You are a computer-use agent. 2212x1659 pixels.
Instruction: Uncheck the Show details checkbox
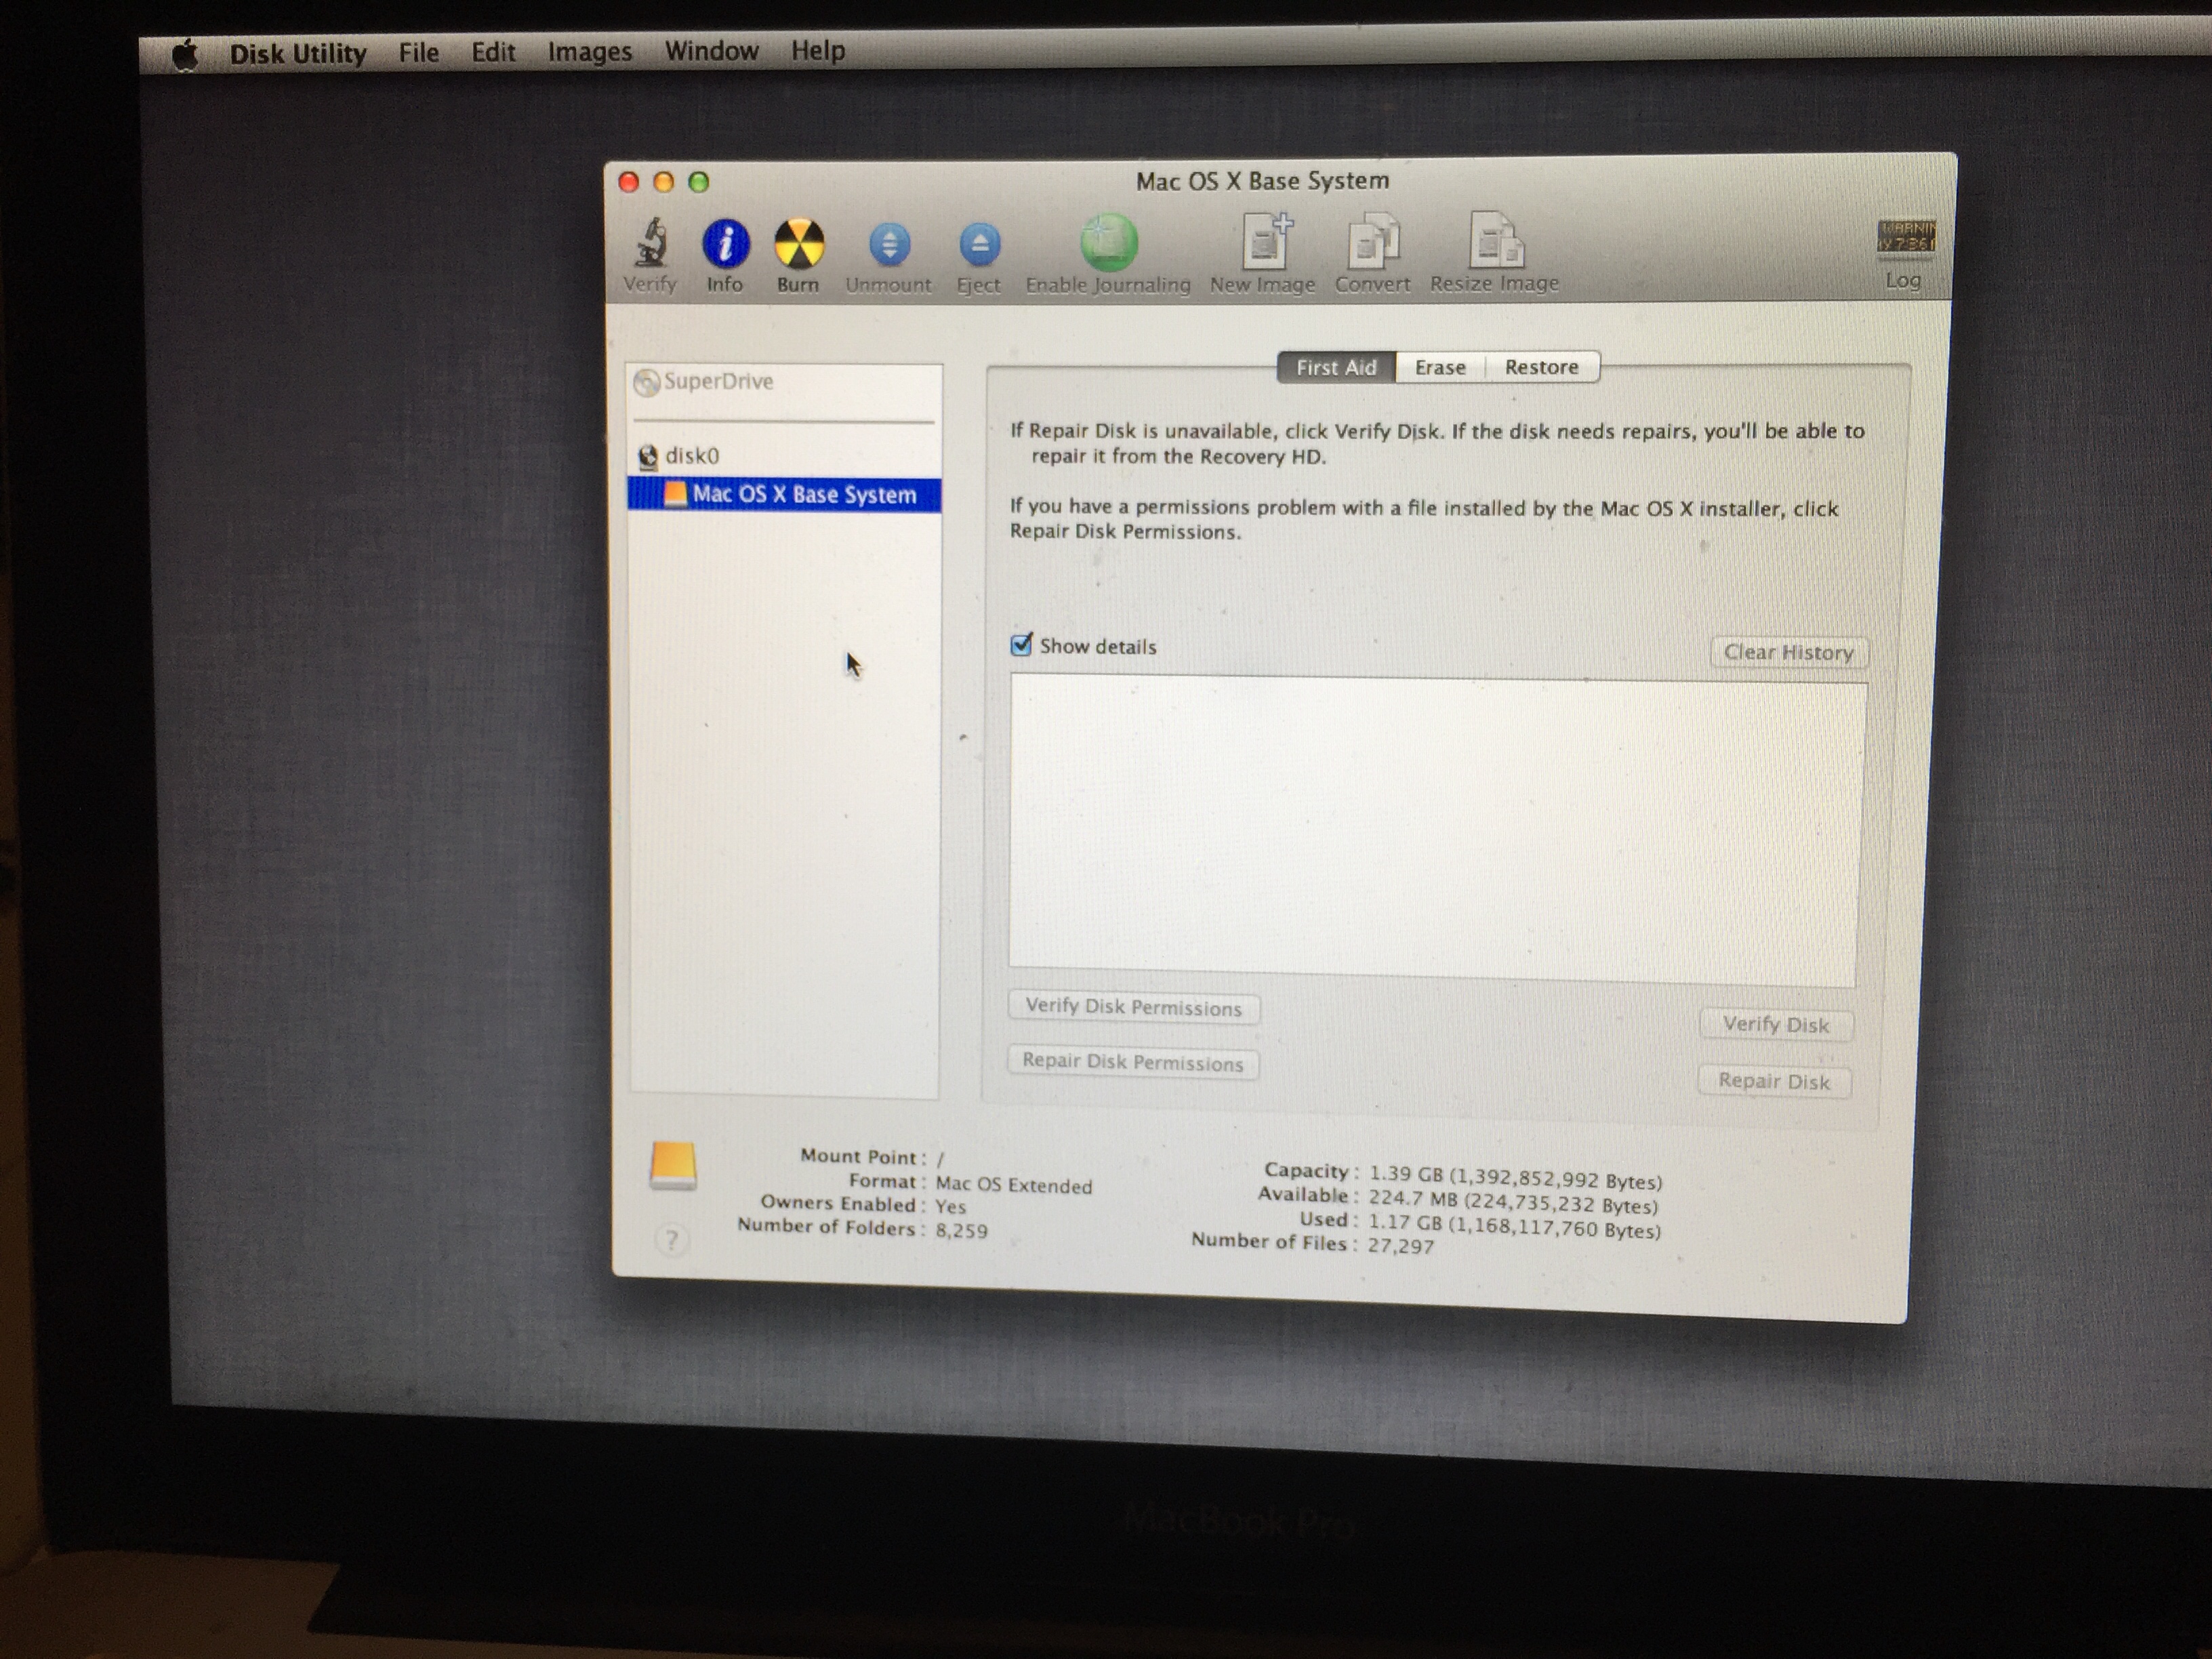[1021, 645]
